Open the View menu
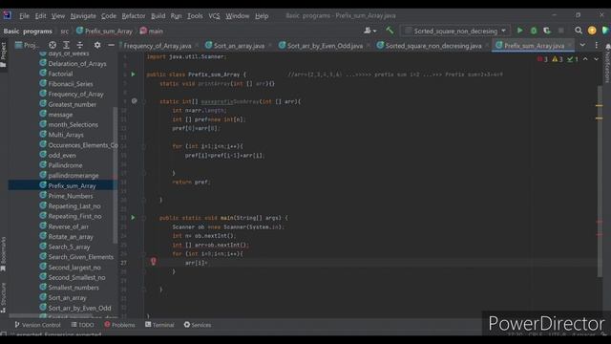The image size is (611, 344). [58, 16]
